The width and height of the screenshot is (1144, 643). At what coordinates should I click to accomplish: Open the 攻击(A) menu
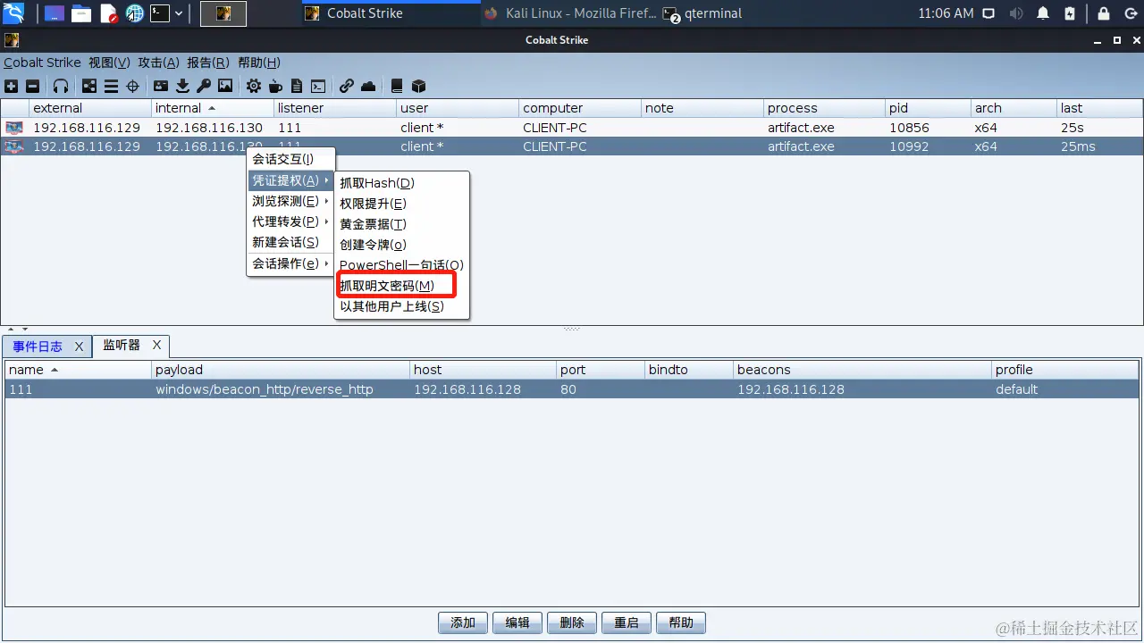[x=158, y=63]
